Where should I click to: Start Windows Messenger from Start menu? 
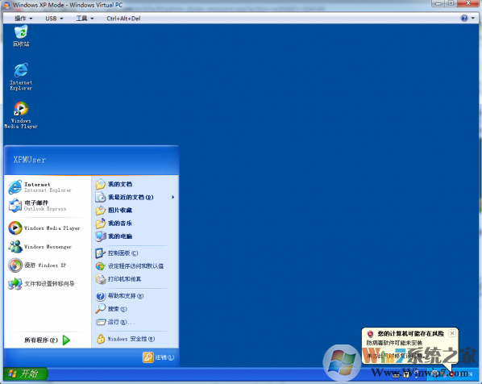[40, 247]
